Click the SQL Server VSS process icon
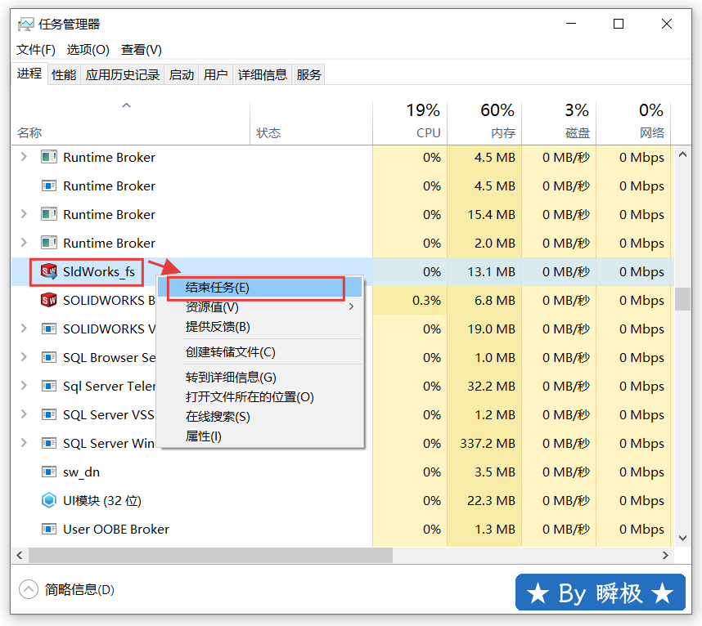Viewport: 702px width, 626px height. [49, 415]
